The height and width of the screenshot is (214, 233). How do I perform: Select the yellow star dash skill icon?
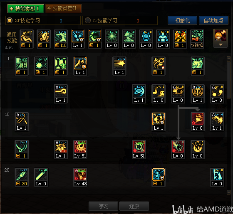(119, 63)
